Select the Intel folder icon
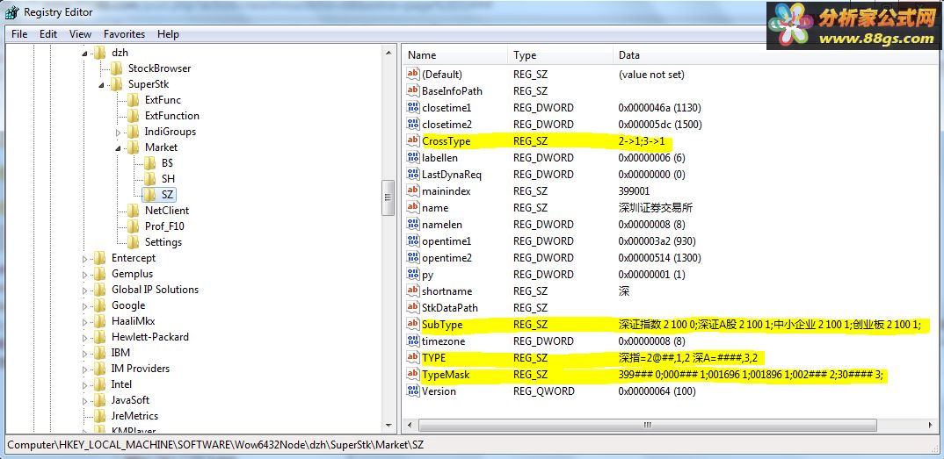The width and height of the screenshot is (944, 459). pyautogui.click(x=100, y=384)
